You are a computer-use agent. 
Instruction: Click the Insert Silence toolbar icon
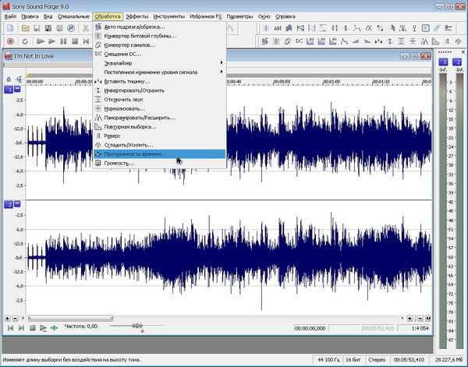click(x=378, y=41)
